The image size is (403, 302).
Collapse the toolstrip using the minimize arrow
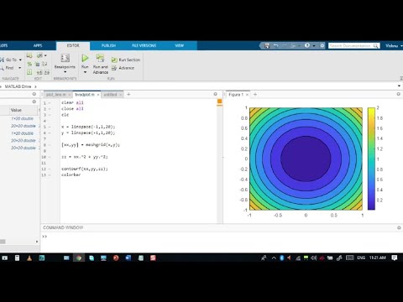[x=401, y=79]
